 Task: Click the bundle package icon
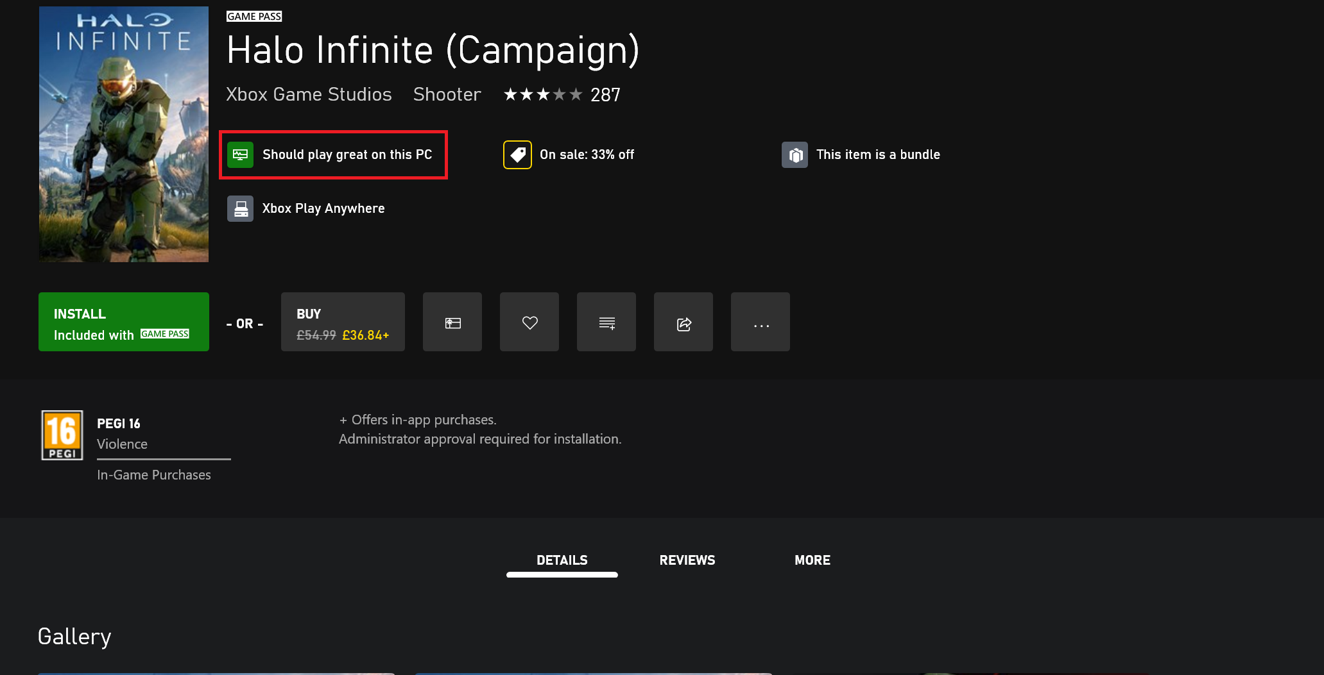click(795, 154)
